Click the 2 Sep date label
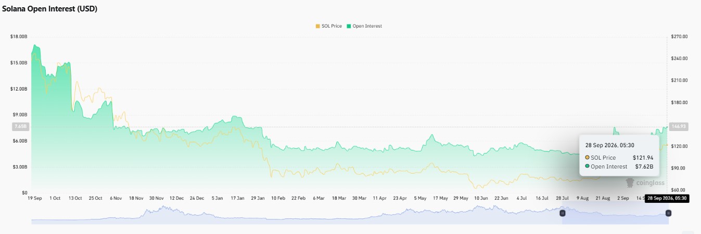This screenshot has height=234, width=701. (x=623, y=198)
